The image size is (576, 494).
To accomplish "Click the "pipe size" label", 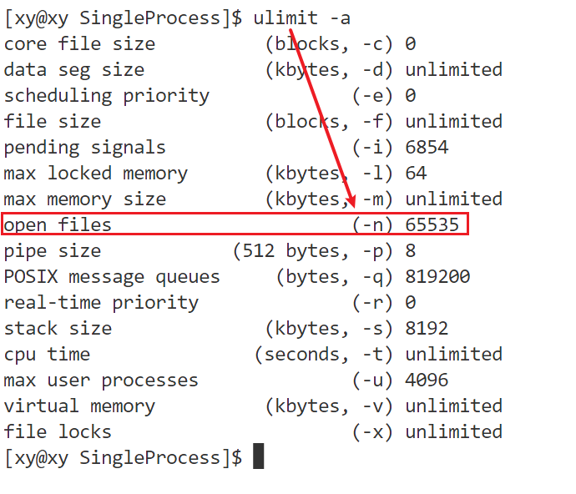I will click(x=52, y=250).
